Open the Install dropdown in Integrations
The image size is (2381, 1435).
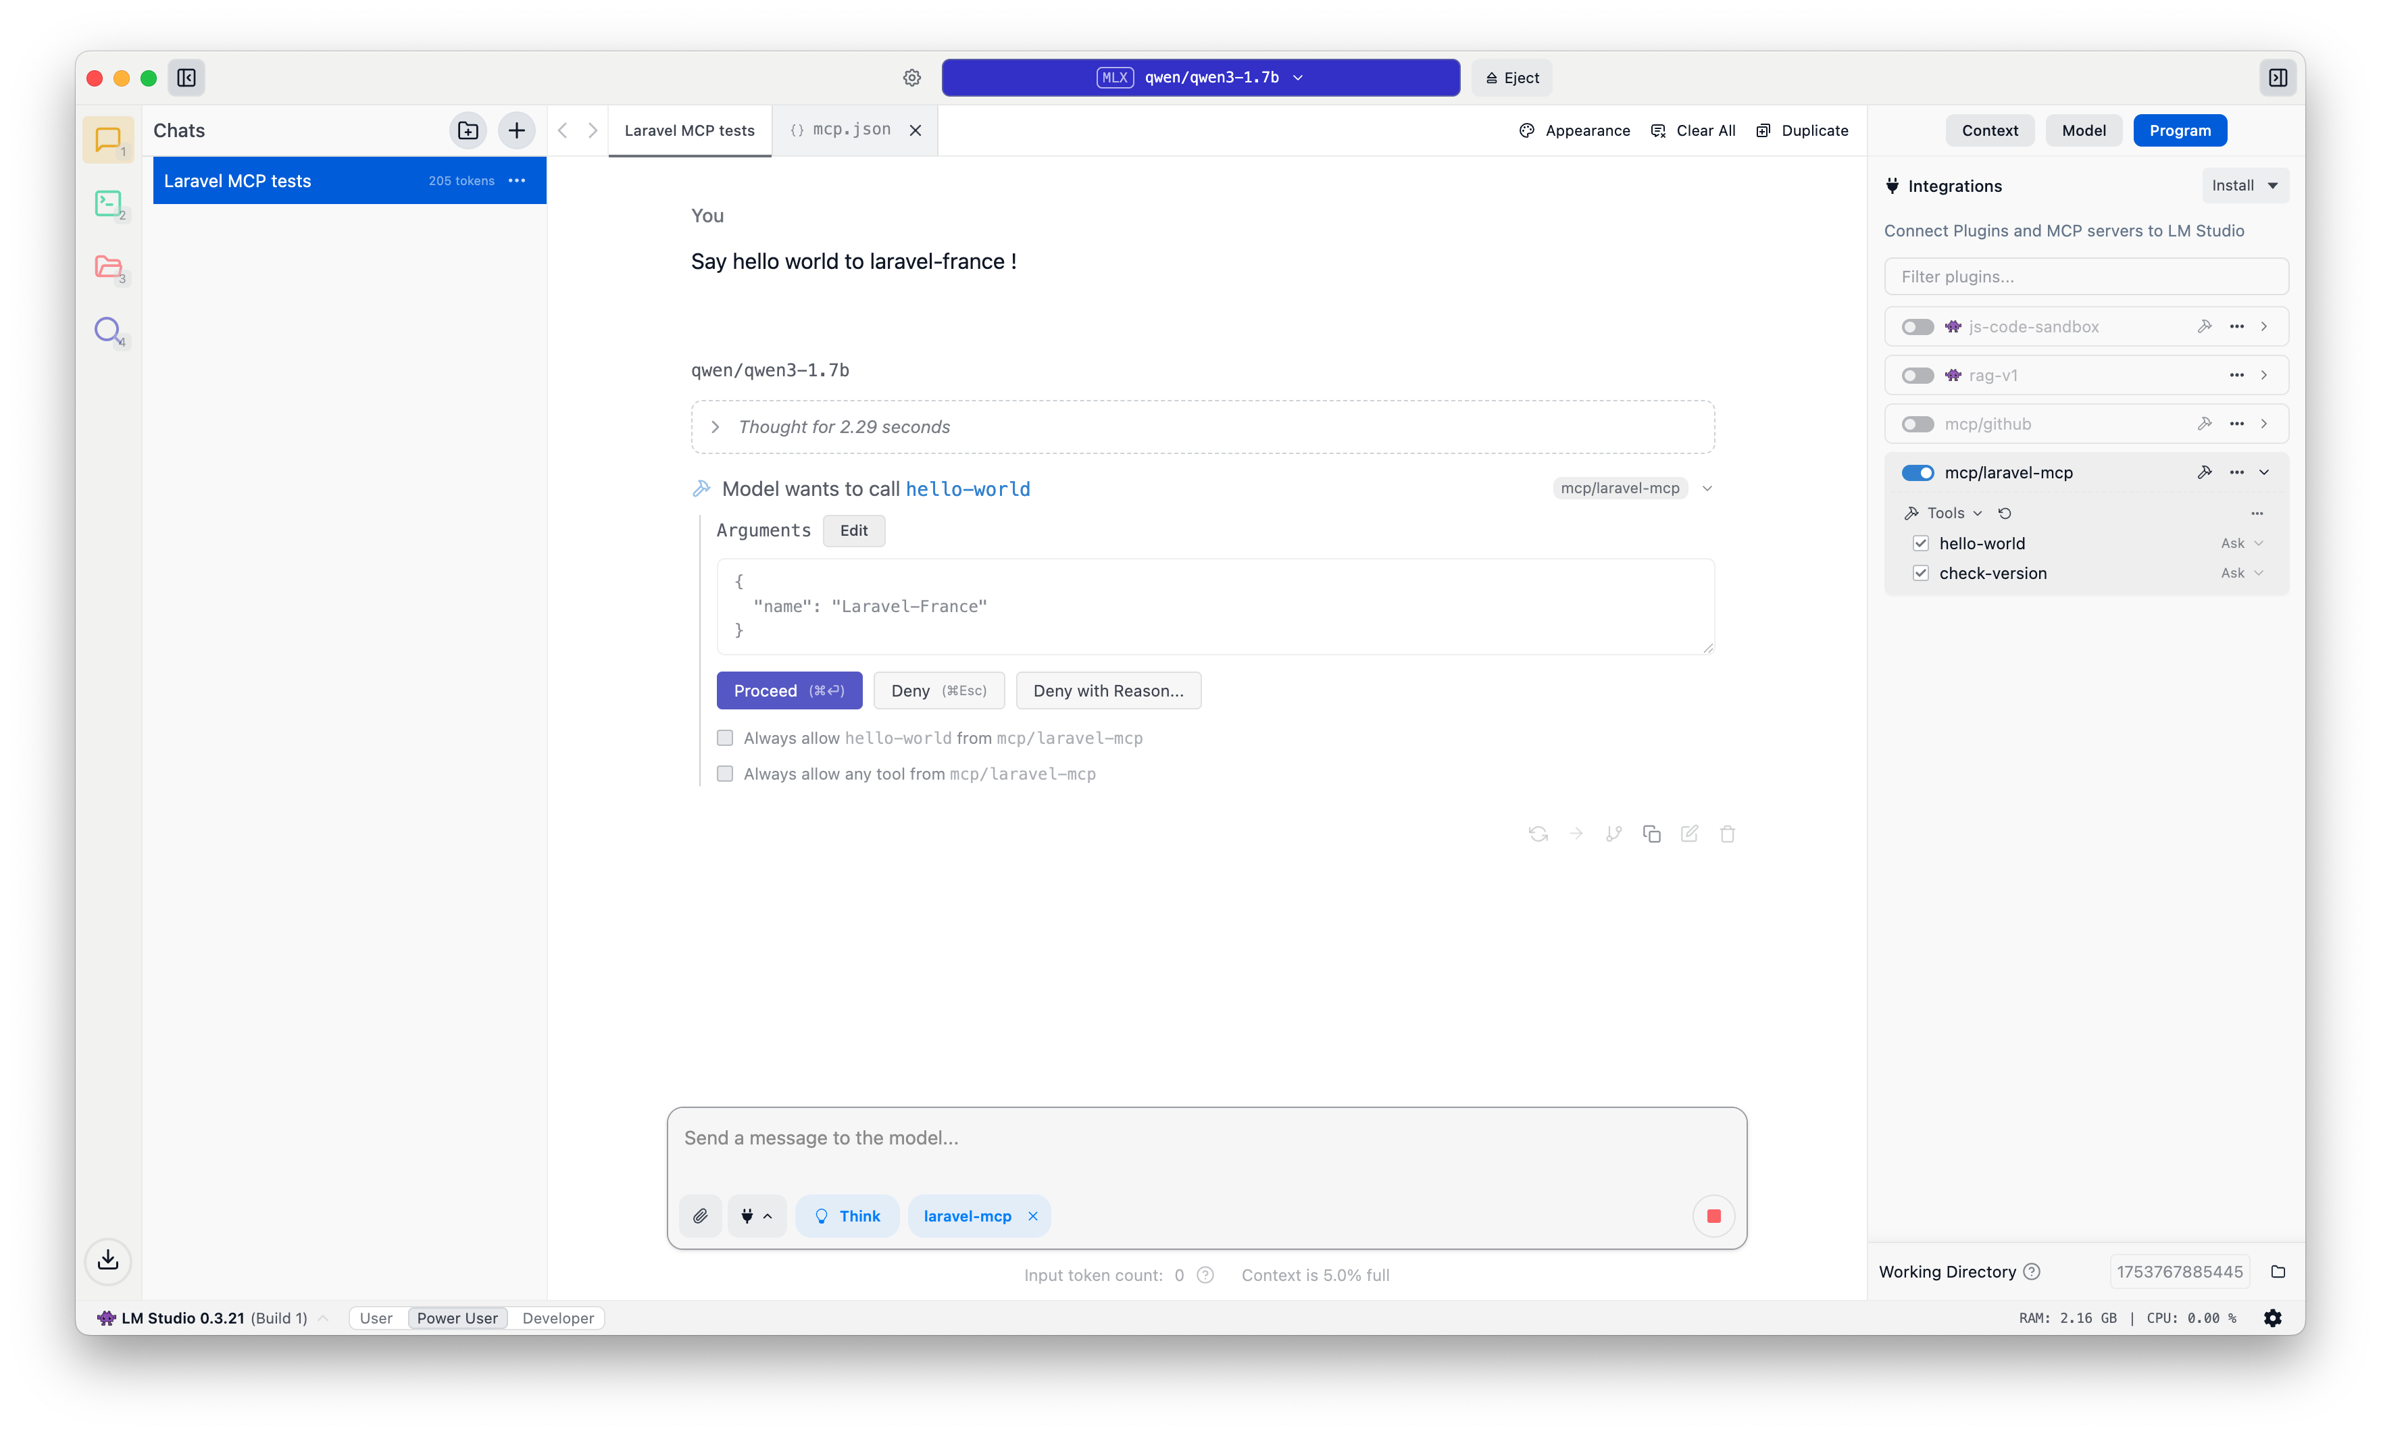(x=2245, y=186)
